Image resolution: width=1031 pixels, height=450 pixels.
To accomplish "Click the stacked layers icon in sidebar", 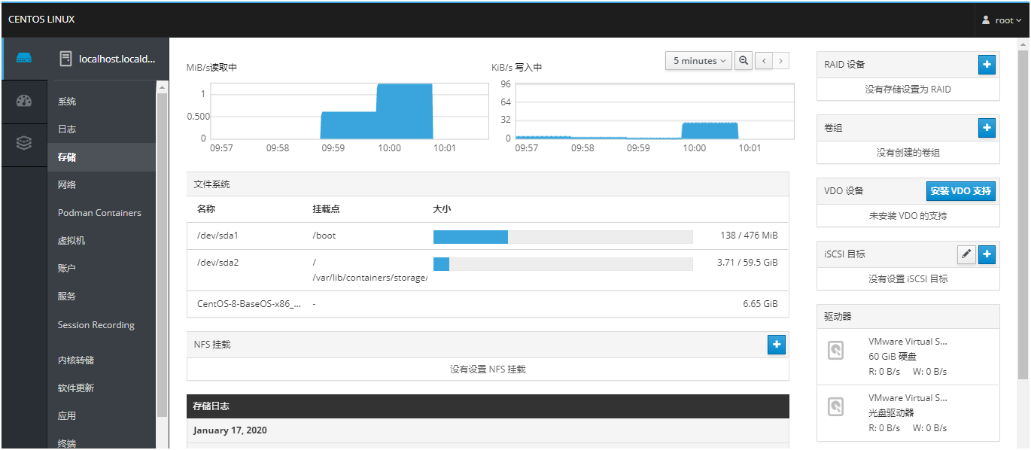I will [24, 142].
